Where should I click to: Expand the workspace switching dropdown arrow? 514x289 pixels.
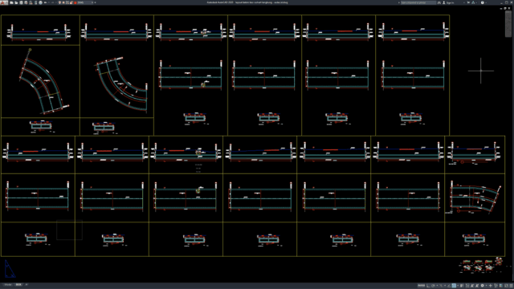pos(487,286)
